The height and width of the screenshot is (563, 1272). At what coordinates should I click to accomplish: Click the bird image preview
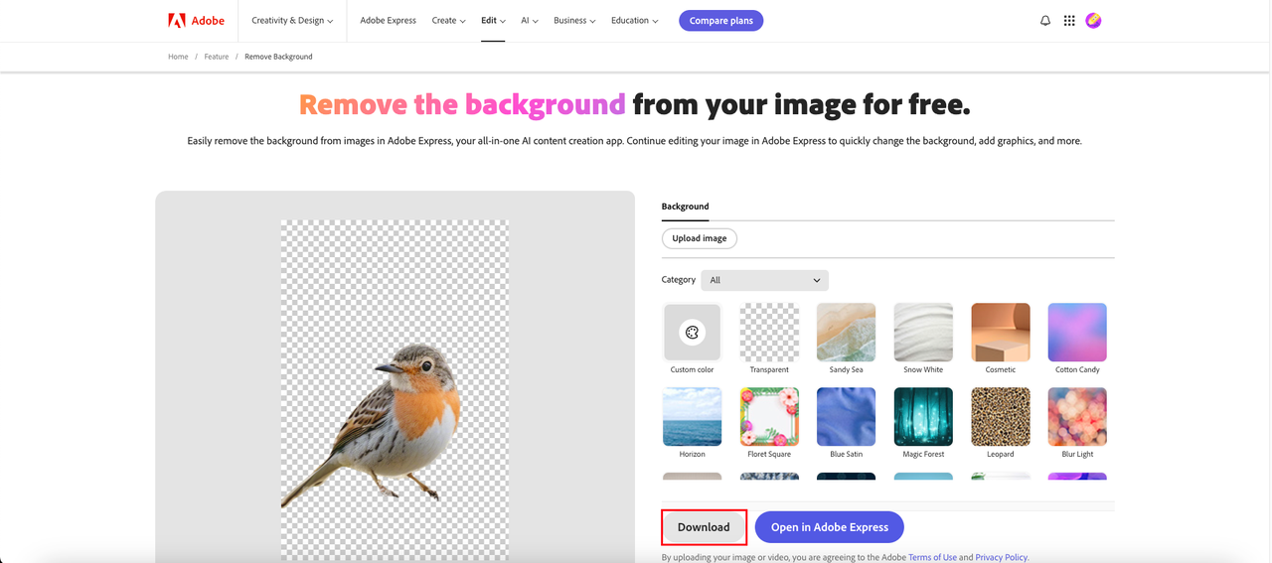pos(395,390)
